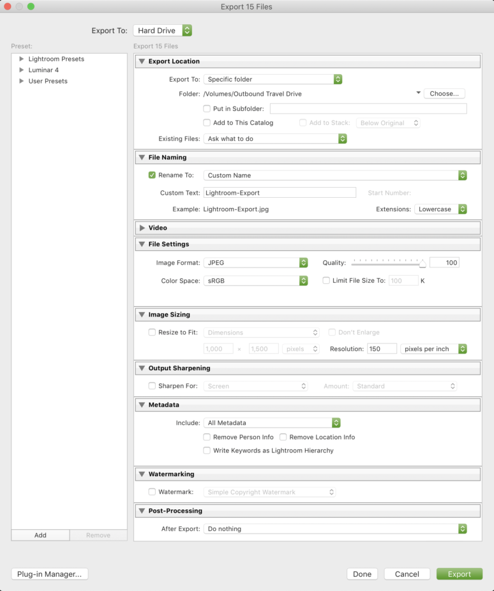Expand User Presets in preset list
494x591 pixels.
22,81
